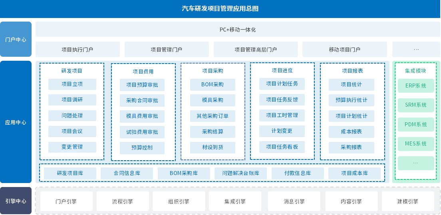Select 集成引擎
The image size is (441, 215).
pos(235,201)
